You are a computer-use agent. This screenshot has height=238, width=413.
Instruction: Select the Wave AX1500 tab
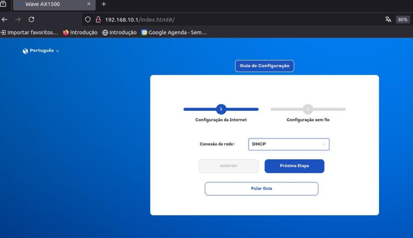pos(54,4)
